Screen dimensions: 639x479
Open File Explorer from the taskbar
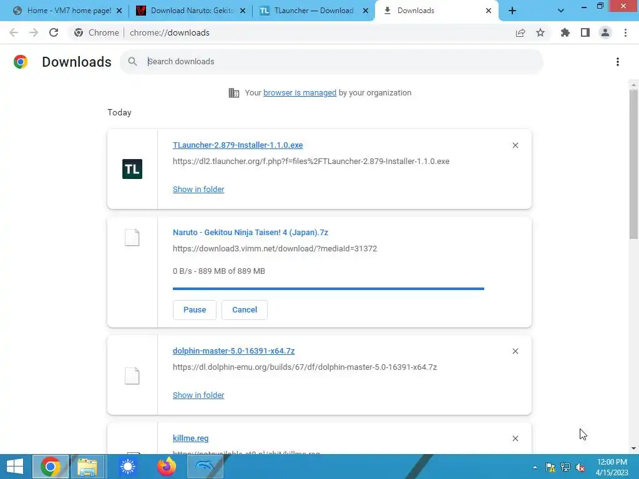(x=87, y=467)
